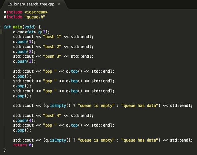This screenshot has height=155, width=197.
Task: Click the closing brace of main
Action: pos(5,150)
